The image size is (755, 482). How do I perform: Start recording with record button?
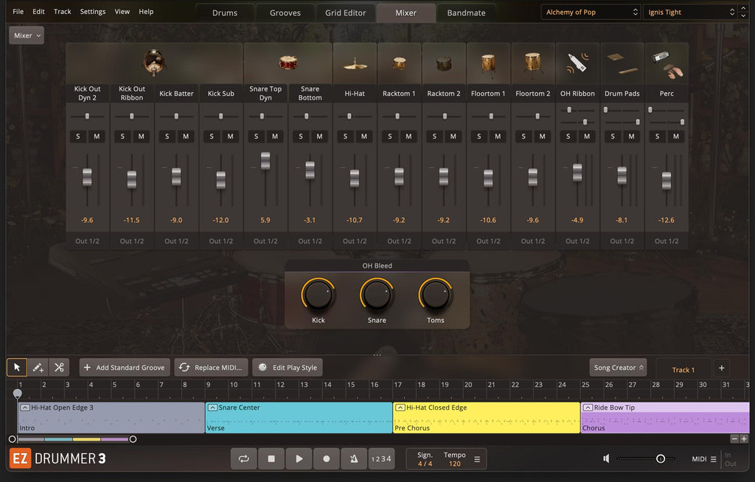(327, 458)
